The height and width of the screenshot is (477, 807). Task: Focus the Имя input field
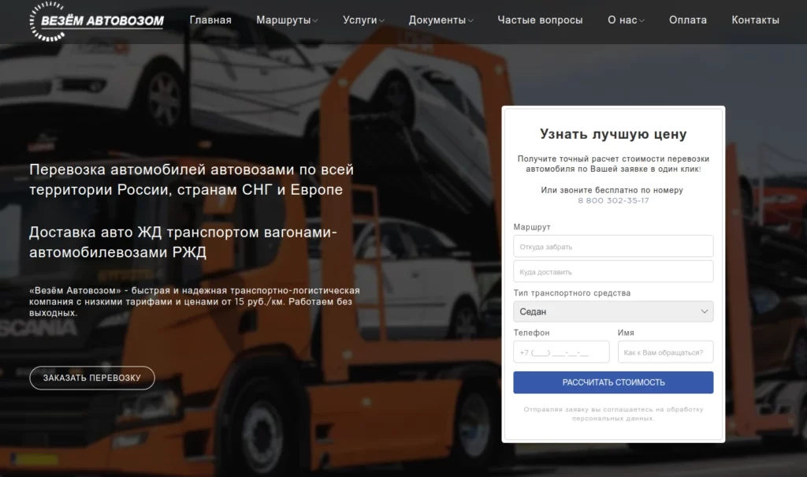click(x=665, y=352)
